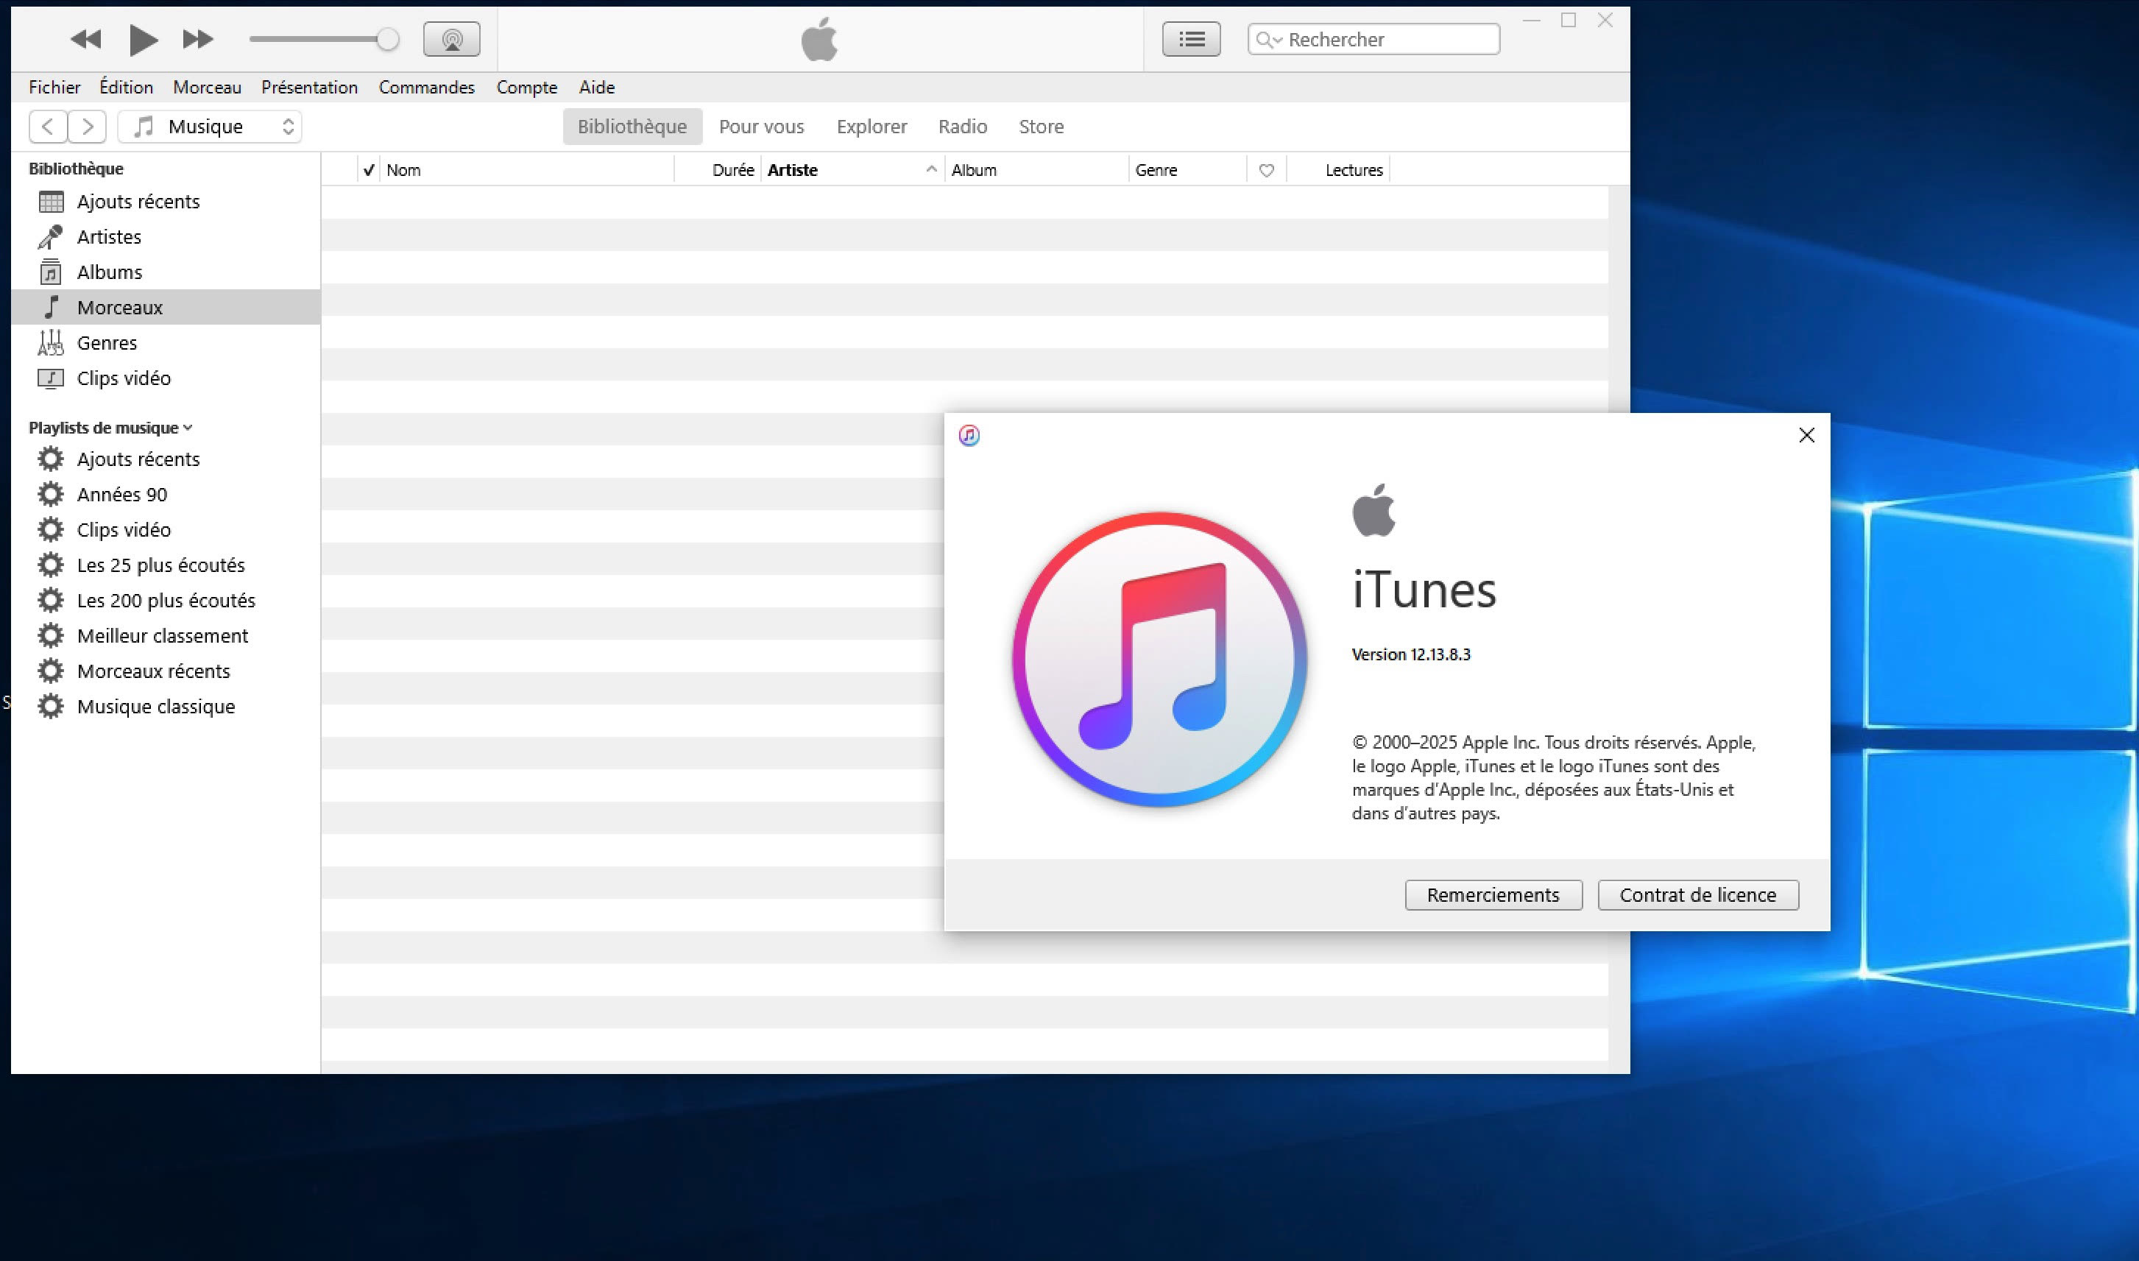This screenshot has width=2139, height=1261.
Task: Switch to the Bibliothèque tab
Action: pyautogui.click(x=632, y=127)
